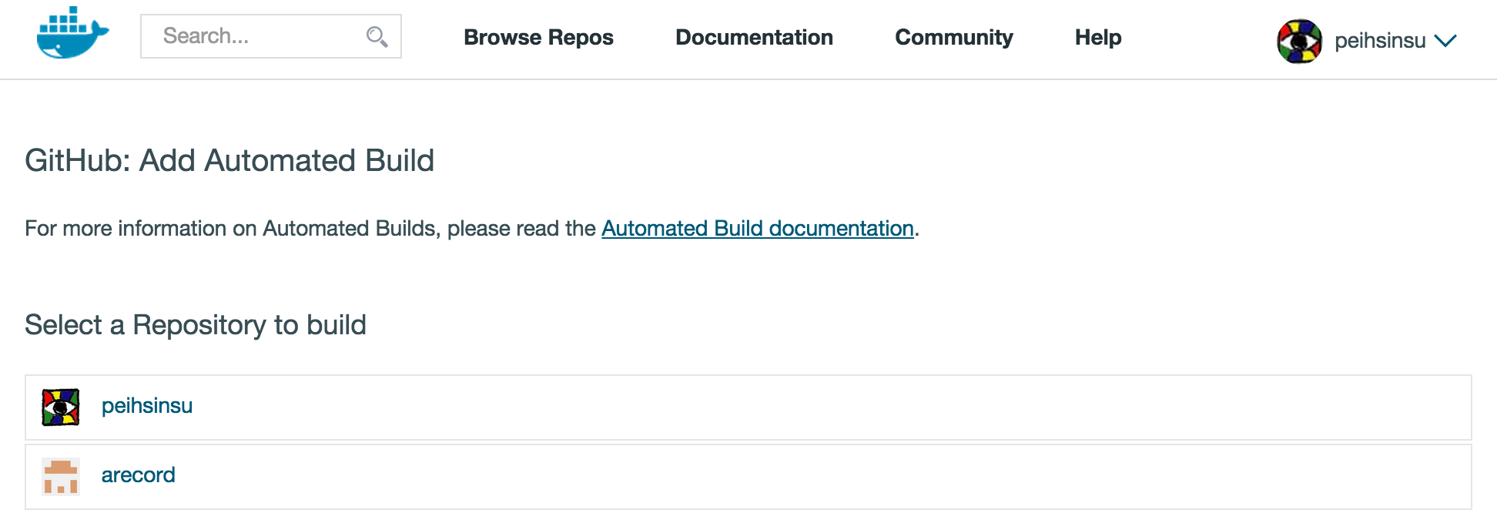Focus the Search input field
Screen dimensions: 1497x513
pos(254,36)
